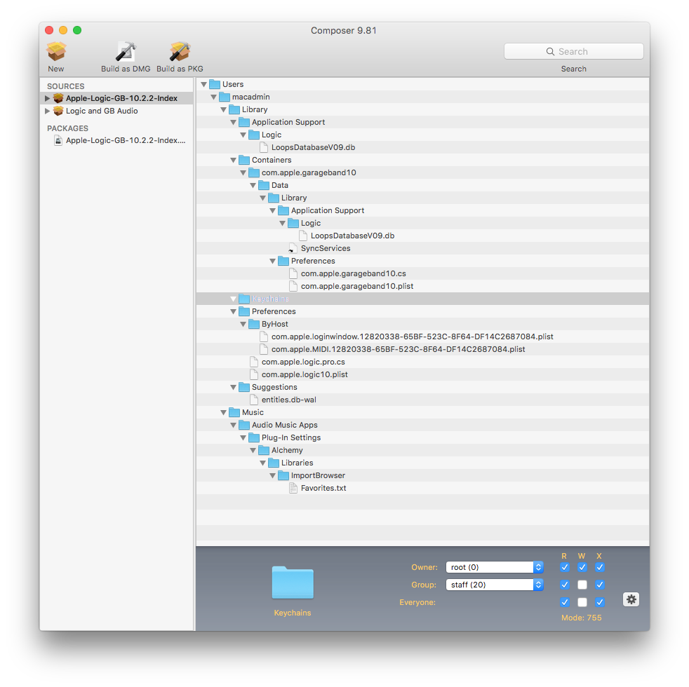Click the Suggestions folder icon

(244, 388)
